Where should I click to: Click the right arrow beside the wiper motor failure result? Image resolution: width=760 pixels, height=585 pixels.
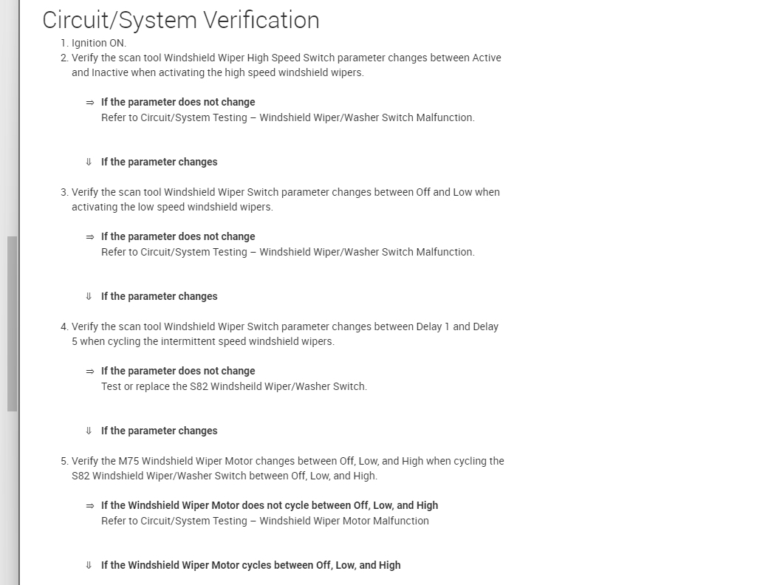point(90,506)
